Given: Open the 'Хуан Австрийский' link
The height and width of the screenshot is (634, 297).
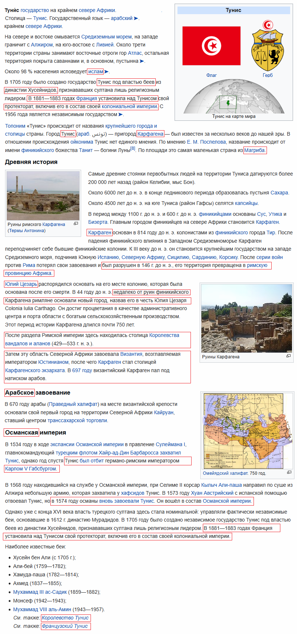Looking at the screenshot, I should 212,493.
